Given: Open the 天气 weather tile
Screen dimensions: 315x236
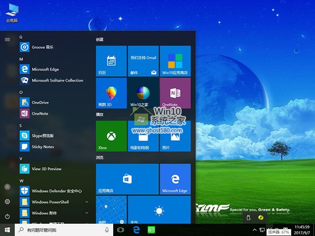Looking at the screenshot, I should point(159,210).
